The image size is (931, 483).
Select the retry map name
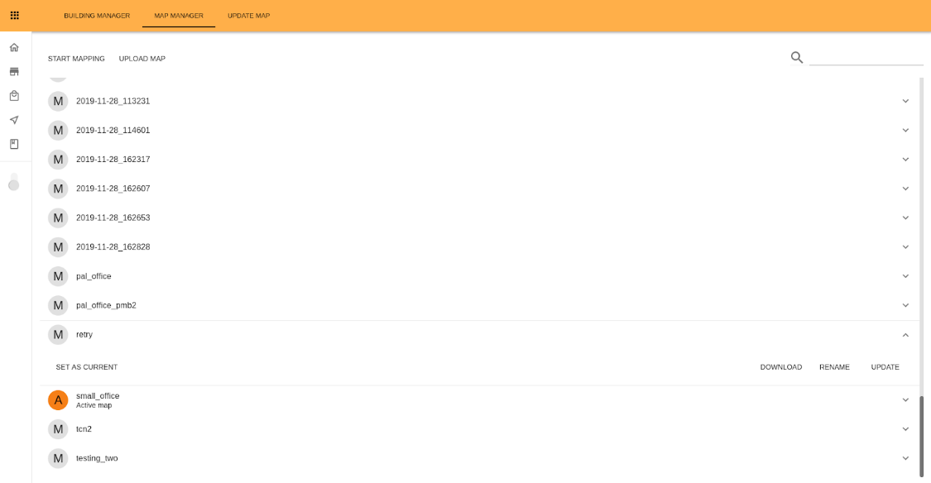point(84,335)
